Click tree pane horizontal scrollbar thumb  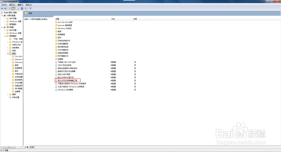point(9,147)
